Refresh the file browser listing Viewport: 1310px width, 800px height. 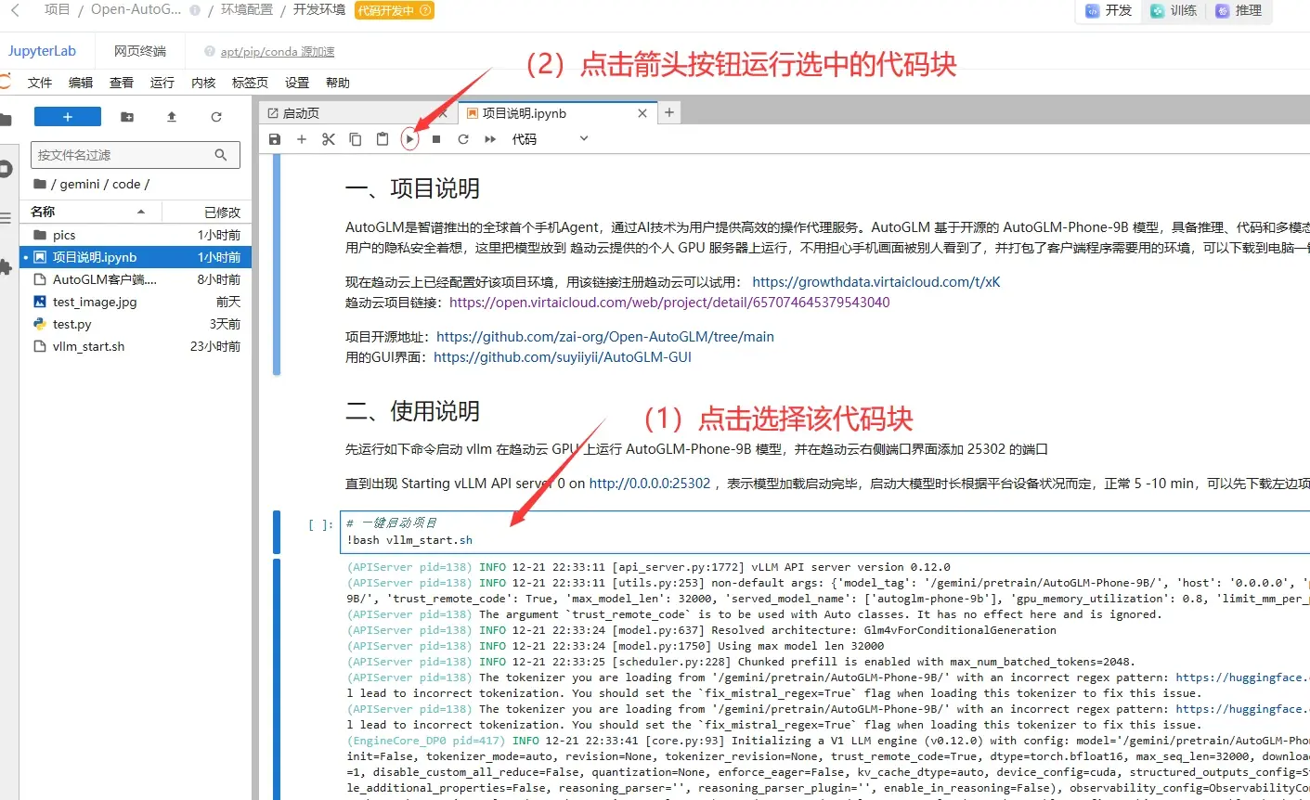click(216, 117)
